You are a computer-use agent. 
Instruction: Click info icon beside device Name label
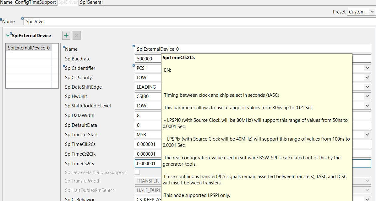click(64, 47)
